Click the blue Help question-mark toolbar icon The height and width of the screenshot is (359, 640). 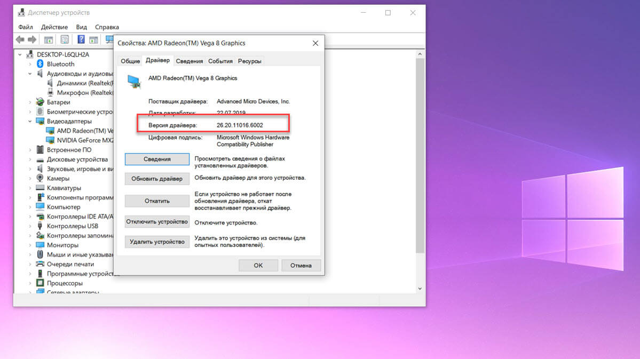pos(81,39)
